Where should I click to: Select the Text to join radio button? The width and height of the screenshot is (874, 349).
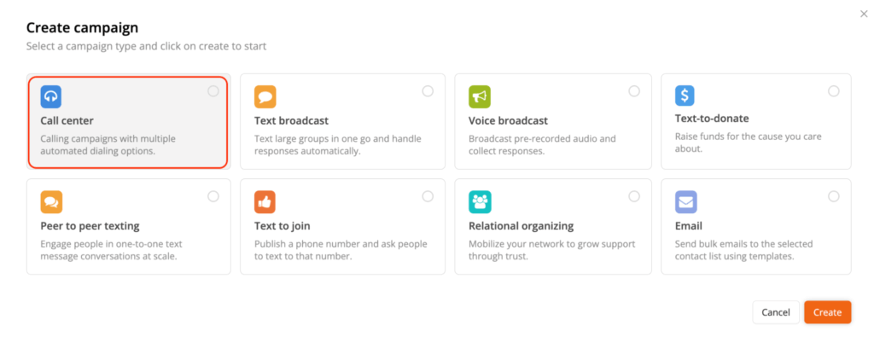click(428, 196)
